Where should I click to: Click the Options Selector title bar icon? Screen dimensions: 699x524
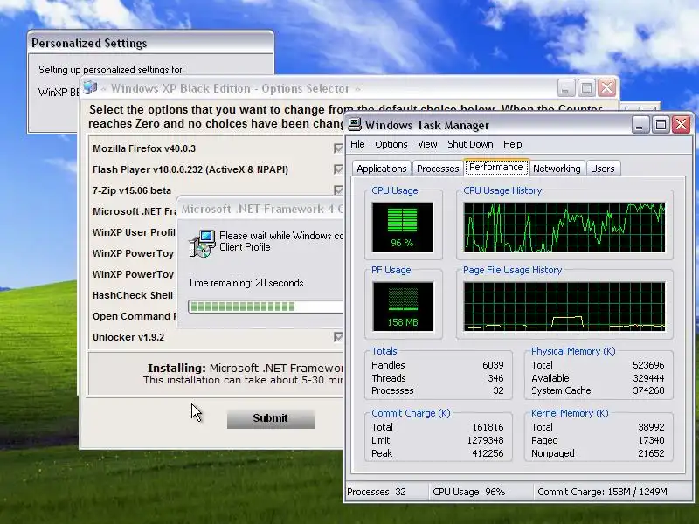[90, 87]
